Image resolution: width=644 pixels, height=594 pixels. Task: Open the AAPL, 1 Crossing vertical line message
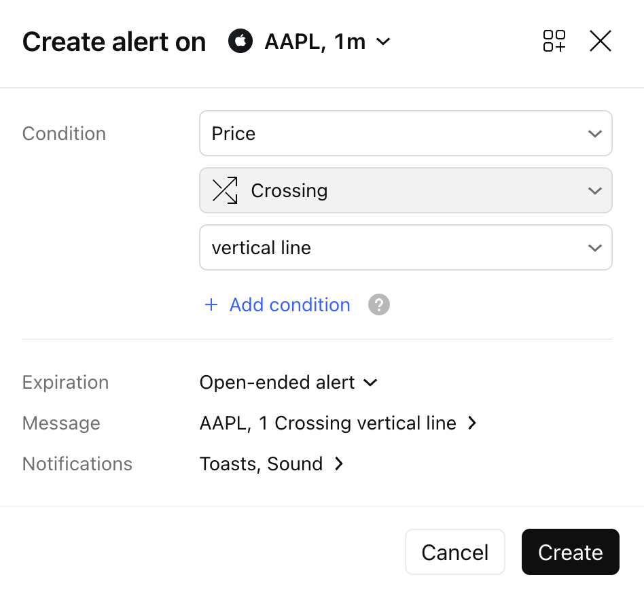pyautogui.click(x=327, y=423)
